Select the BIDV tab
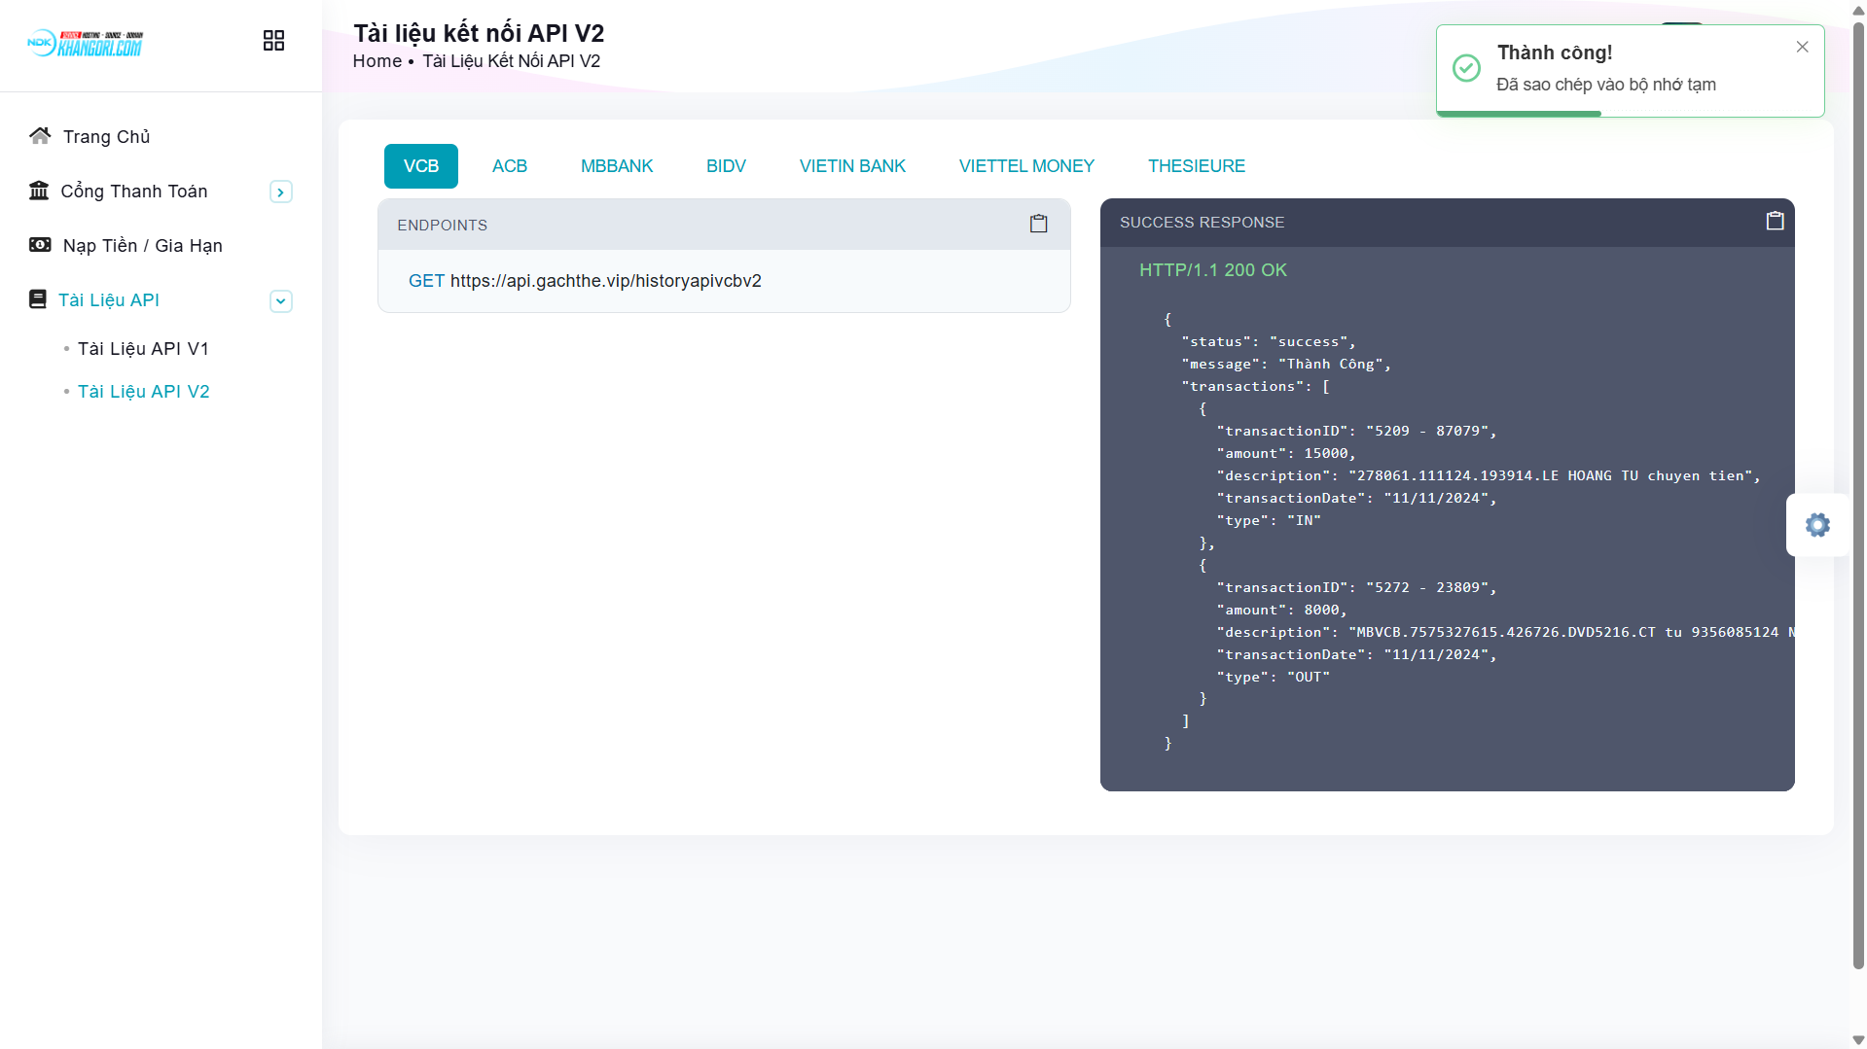Image resolution: width=1867 pixels, height=1049 pixels. pyautogui.click(x=726, y=166)
